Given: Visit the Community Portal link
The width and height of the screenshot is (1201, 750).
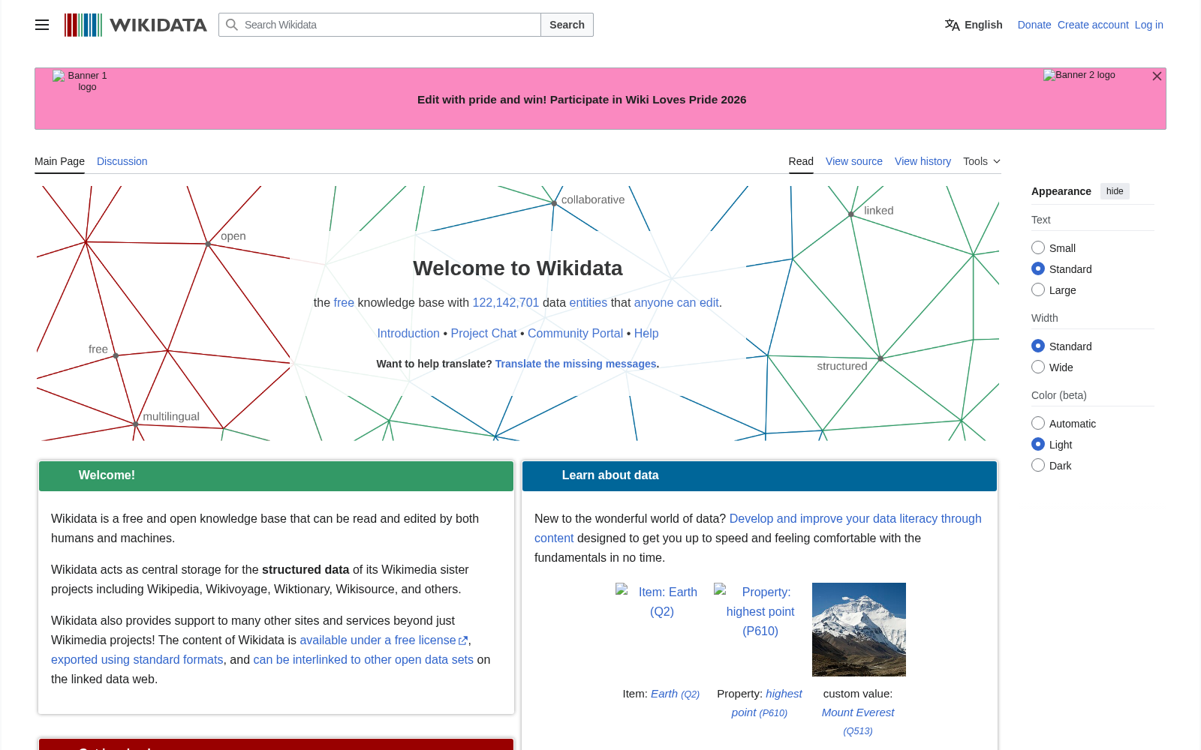Looking at the screenshot, I should coord(575,333).
